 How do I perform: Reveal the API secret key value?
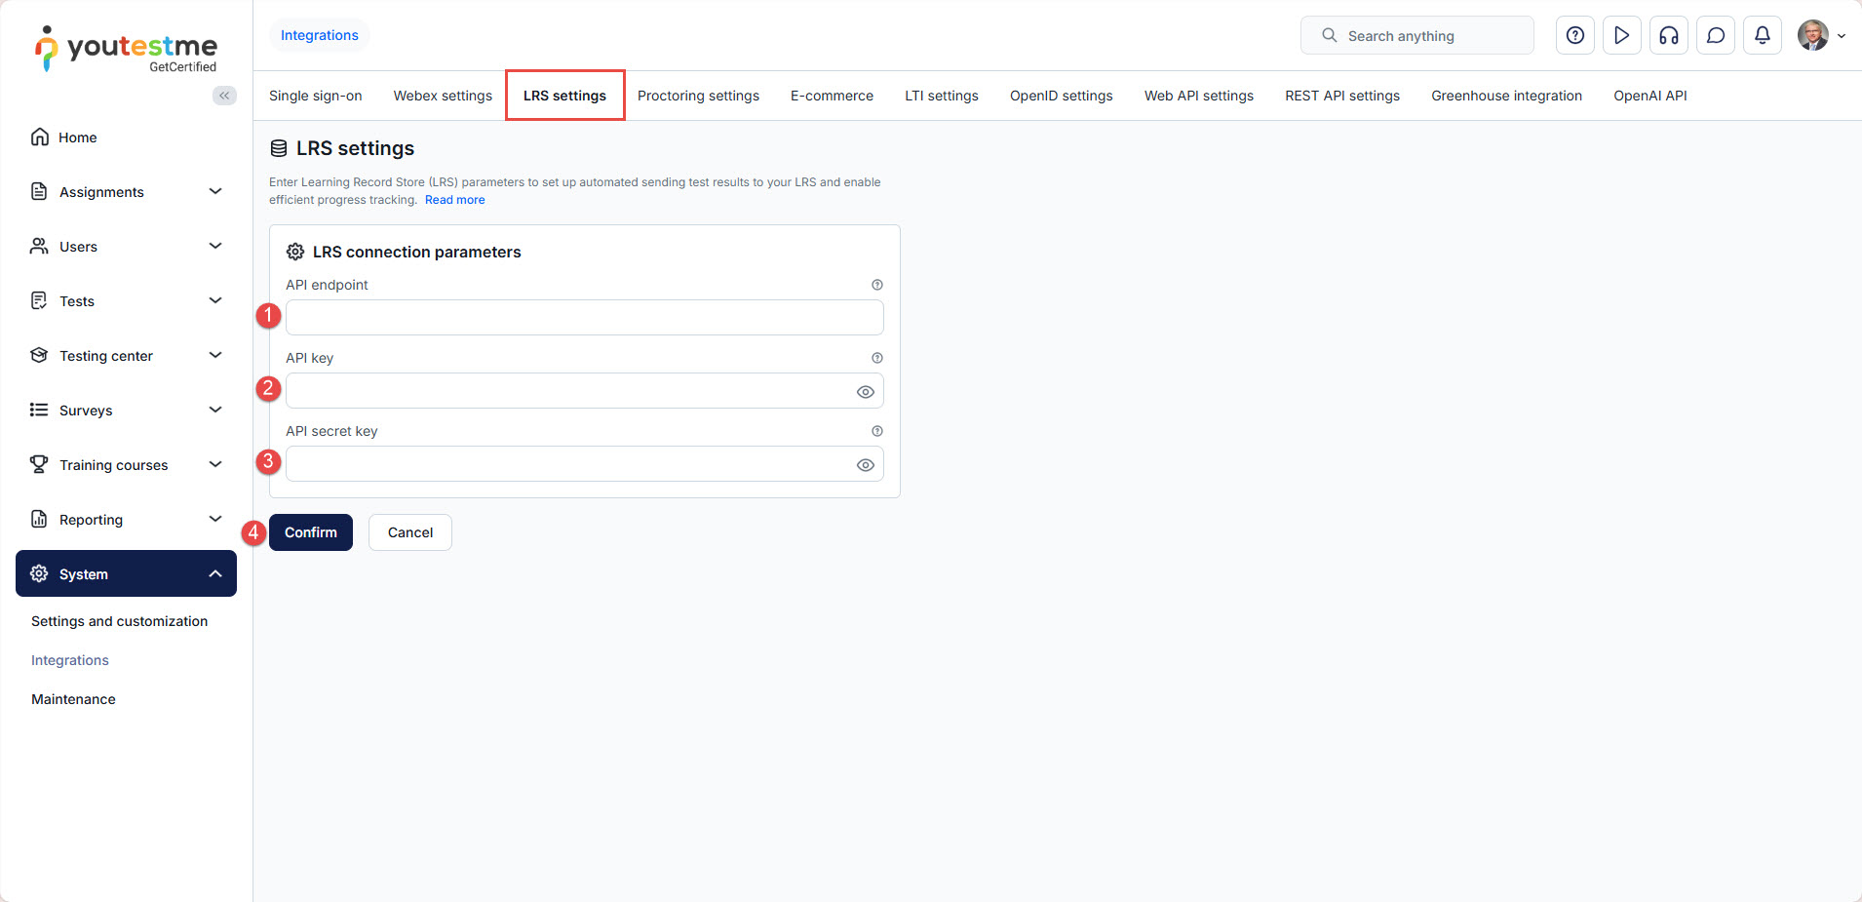(865, 465)
